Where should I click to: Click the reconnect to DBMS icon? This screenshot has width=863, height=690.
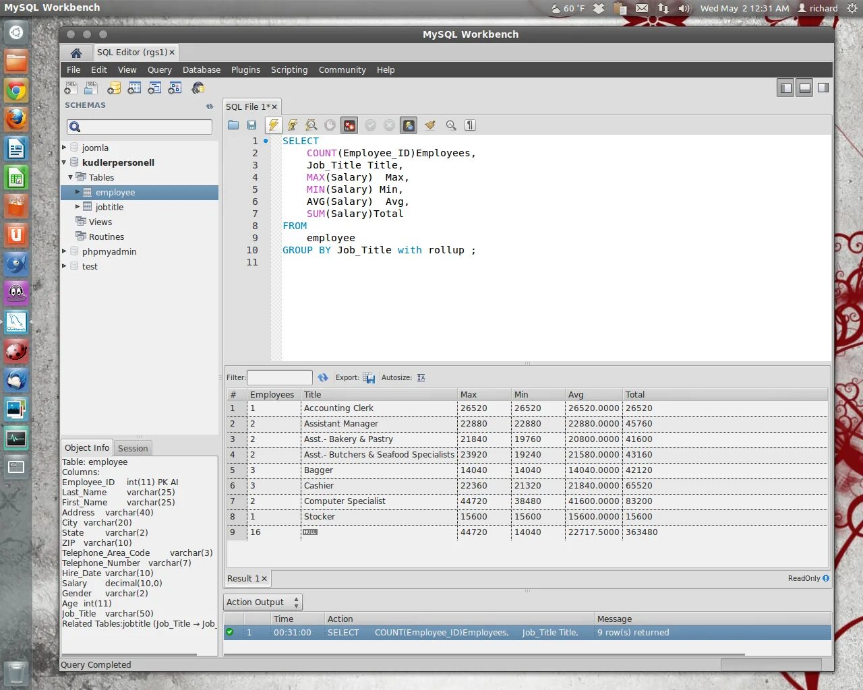[x=198, y=88]
